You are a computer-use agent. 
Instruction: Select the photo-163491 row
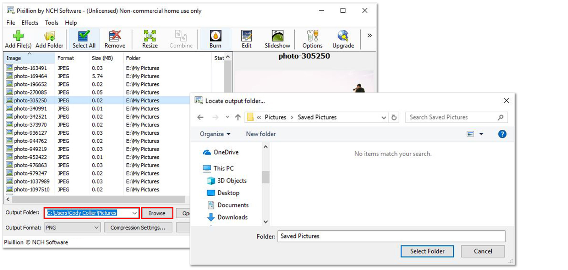click(114, 68)
